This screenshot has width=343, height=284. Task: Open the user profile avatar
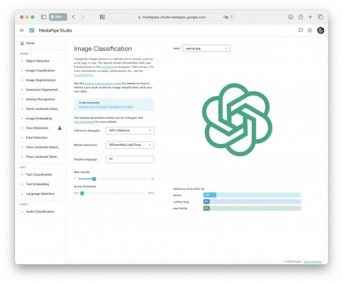point(320,30)
